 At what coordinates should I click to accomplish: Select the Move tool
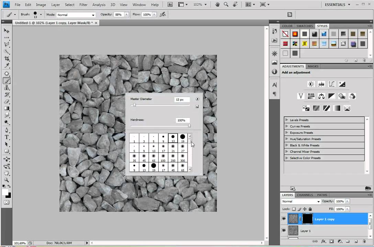(7, 31)
